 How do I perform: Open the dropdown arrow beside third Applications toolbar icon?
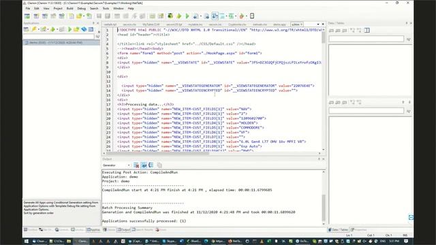click(48, 29)
